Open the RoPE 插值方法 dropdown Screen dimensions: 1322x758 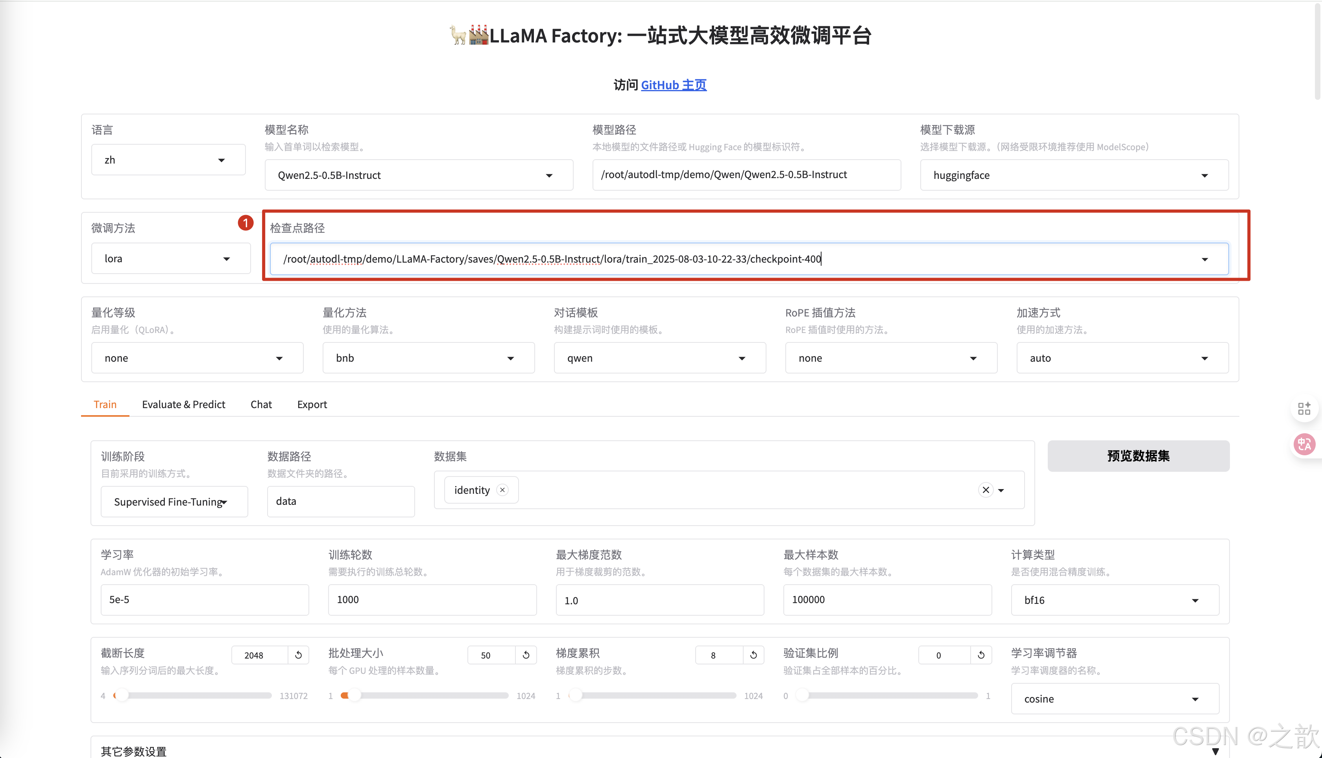click(891, 358)
